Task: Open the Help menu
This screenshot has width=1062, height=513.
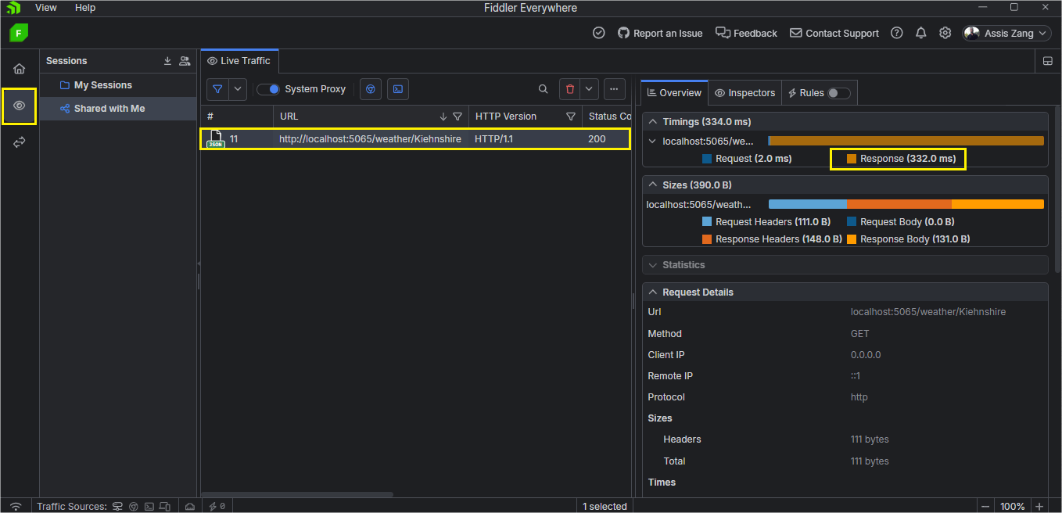Action: coord(85,7)
